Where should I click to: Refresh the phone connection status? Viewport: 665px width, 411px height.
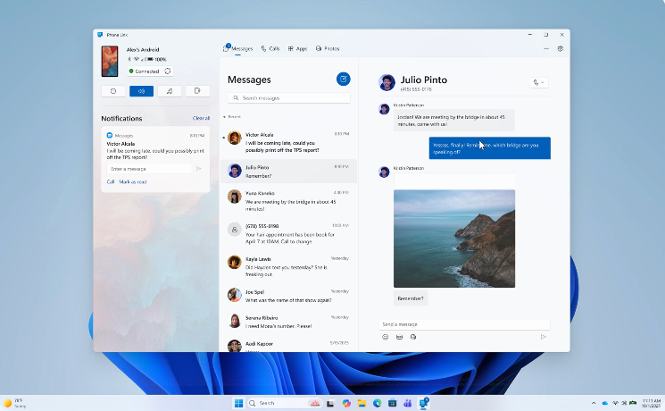tap(168, 71)
